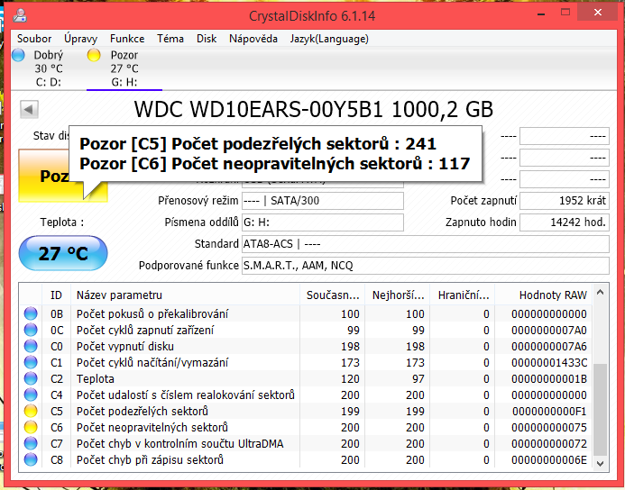Go to previous disk with left arrow
Image resolution: width=625 pixels, height=490 pixels.
pos(29,109)
